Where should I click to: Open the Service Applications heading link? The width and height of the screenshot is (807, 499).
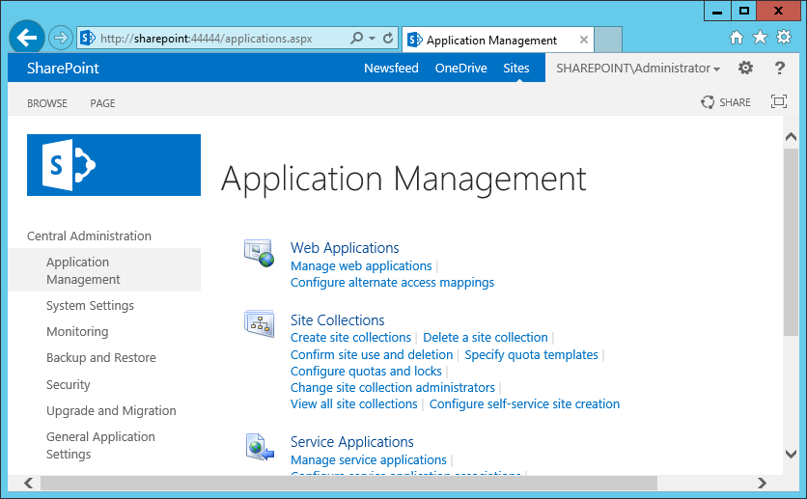click(x=352, y=442)
